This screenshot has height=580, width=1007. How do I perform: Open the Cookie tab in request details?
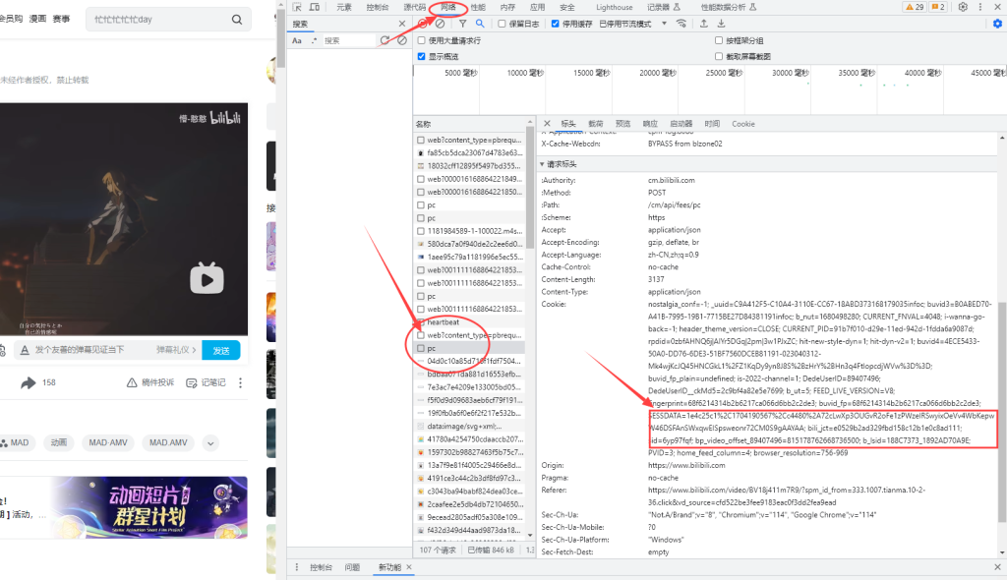pos(742,124)
